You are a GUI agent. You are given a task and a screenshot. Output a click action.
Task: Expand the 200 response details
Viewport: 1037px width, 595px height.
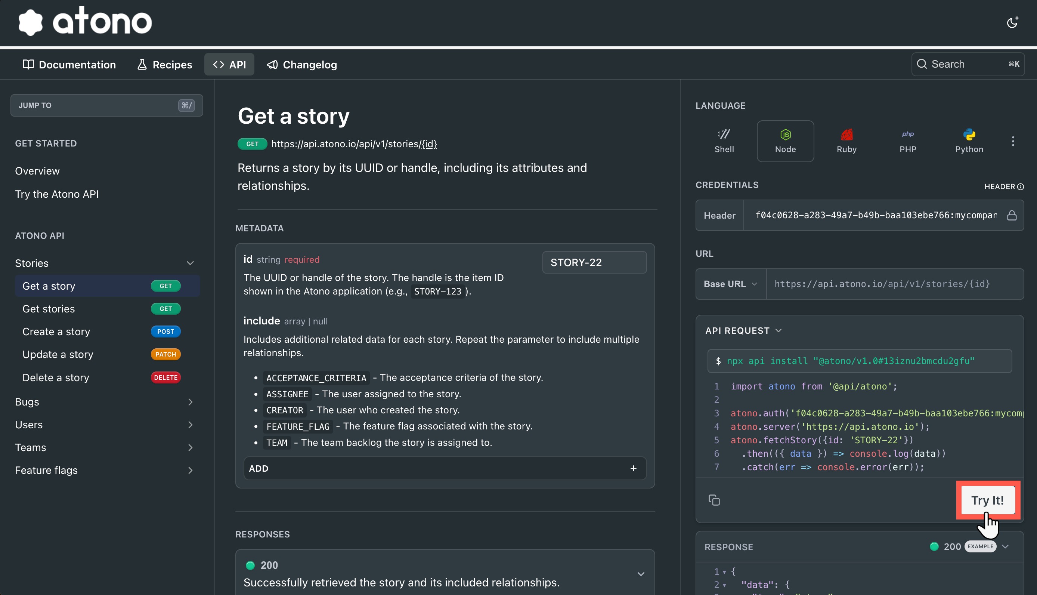[x=641, y=574]
